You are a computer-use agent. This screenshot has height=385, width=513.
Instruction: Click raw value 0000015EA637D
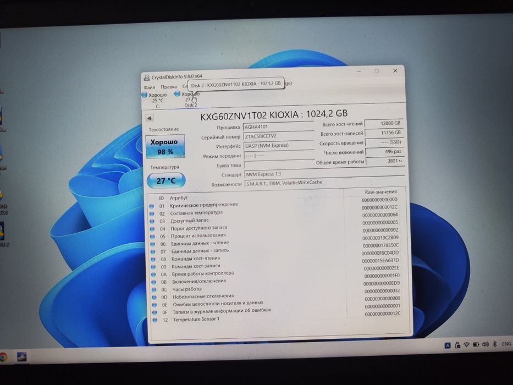pyautogui.click(x=380, y=261)
